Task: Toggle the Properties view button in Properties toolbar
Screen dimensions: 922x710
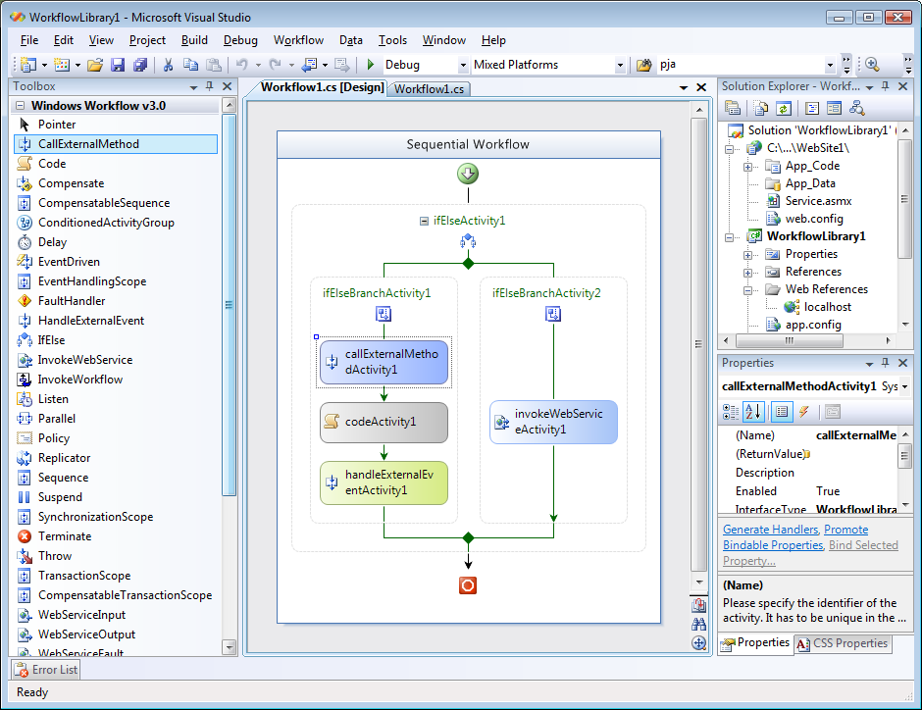Action: [x=782, y=412]
